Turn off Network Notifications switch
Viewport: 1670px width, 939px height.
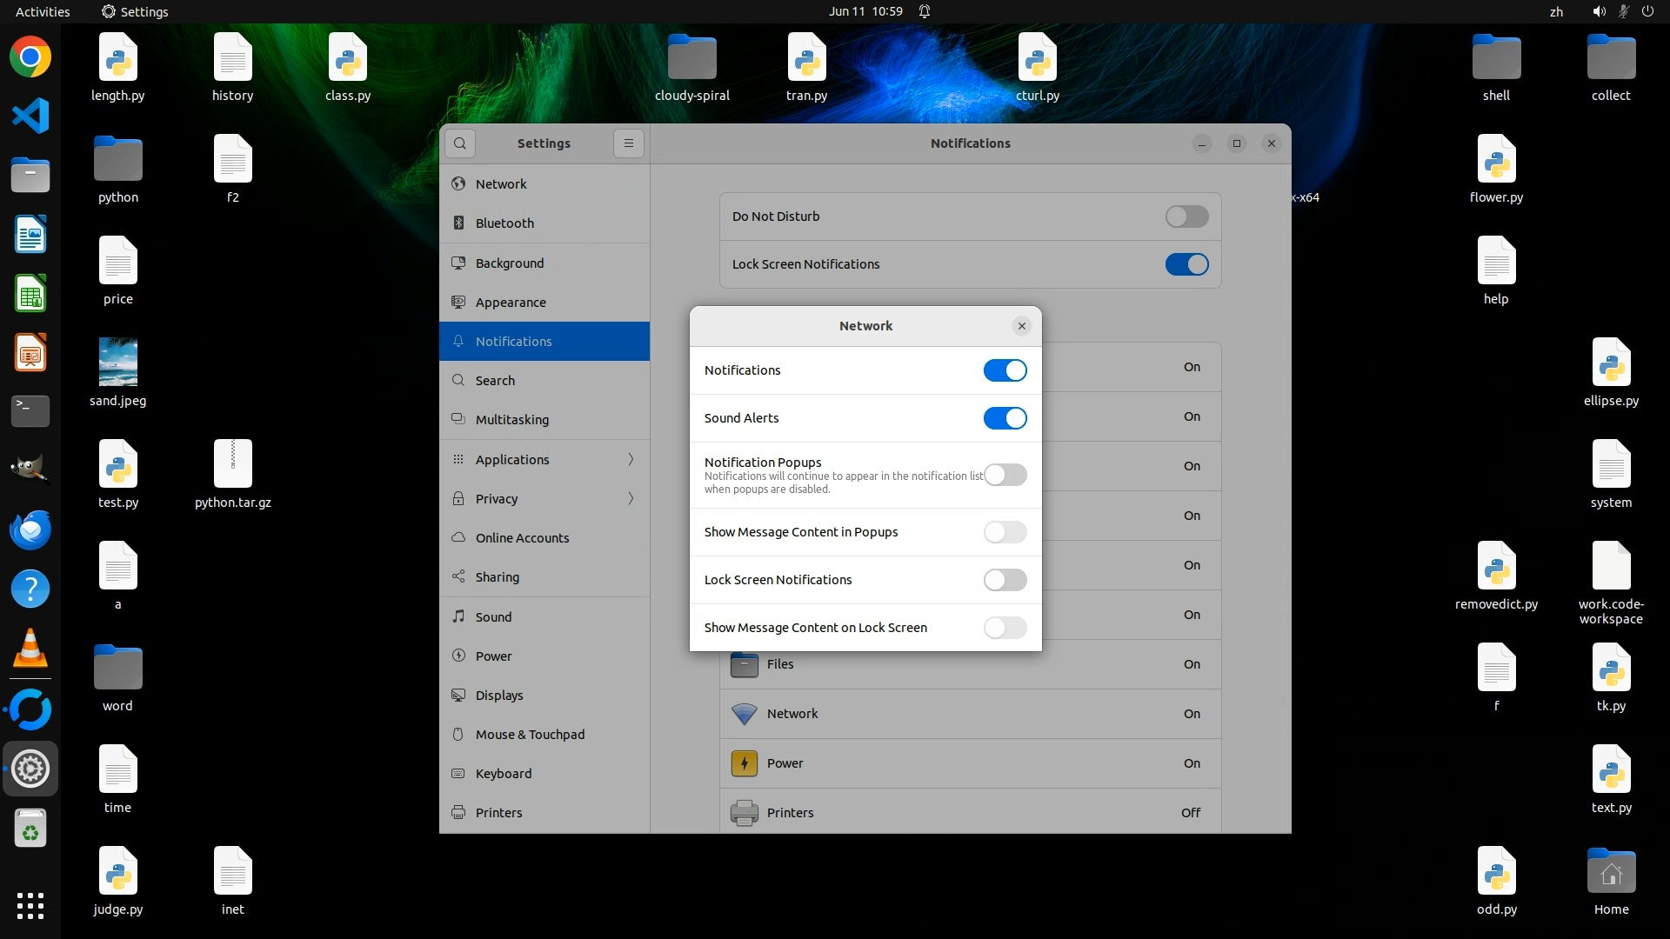[x=1005, y=370]
